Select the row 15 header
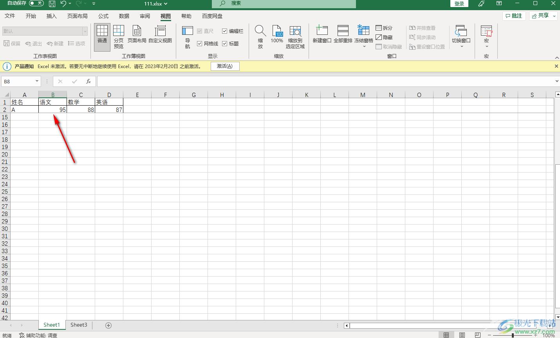The width and height of the screenshot is (560, 338). tap(5, 117)
